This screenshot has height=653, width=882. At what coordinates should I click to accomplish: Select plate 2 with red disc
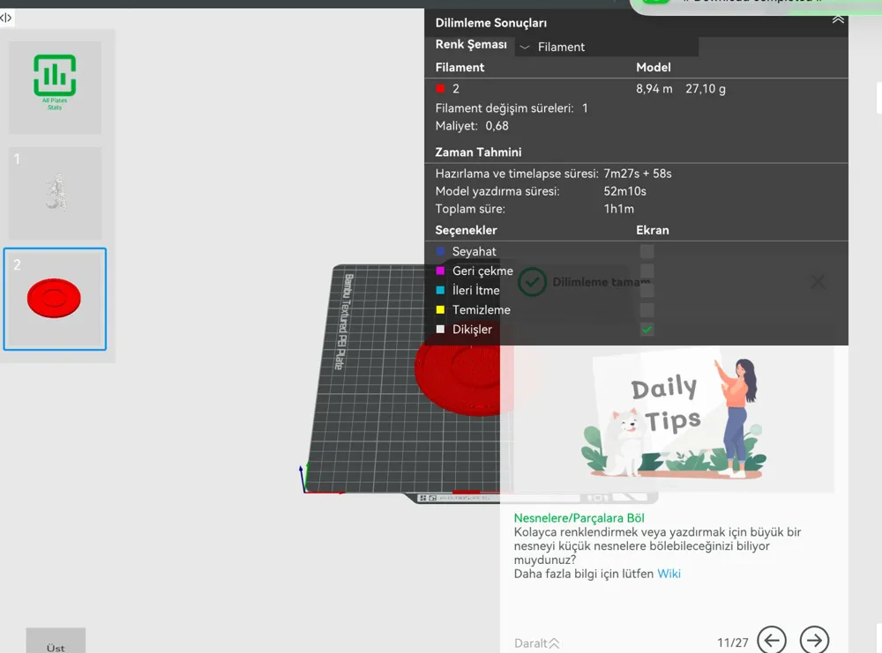[x=55, y=299]
